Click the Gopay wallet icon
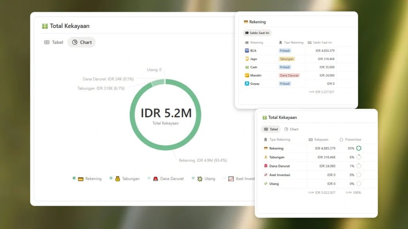 click(247, 83)
